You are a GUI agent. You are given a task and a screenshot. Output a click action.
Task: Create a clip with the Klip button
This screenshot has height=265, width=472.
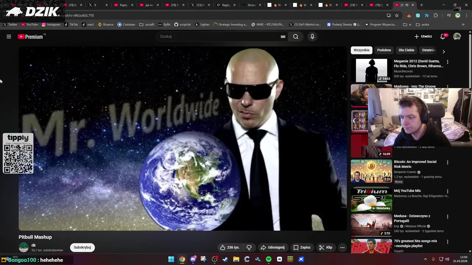point(326,247)
